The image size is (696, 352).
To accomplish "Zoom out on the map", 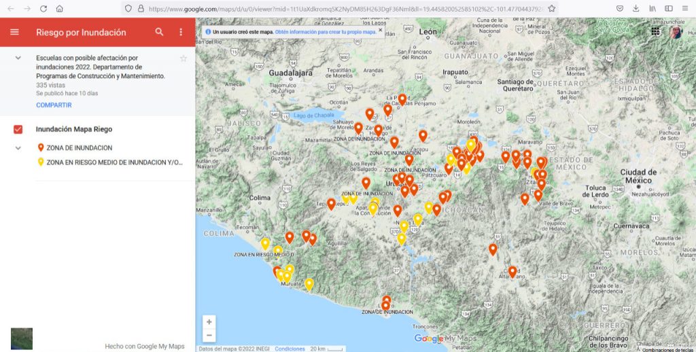I will point(209,336).
